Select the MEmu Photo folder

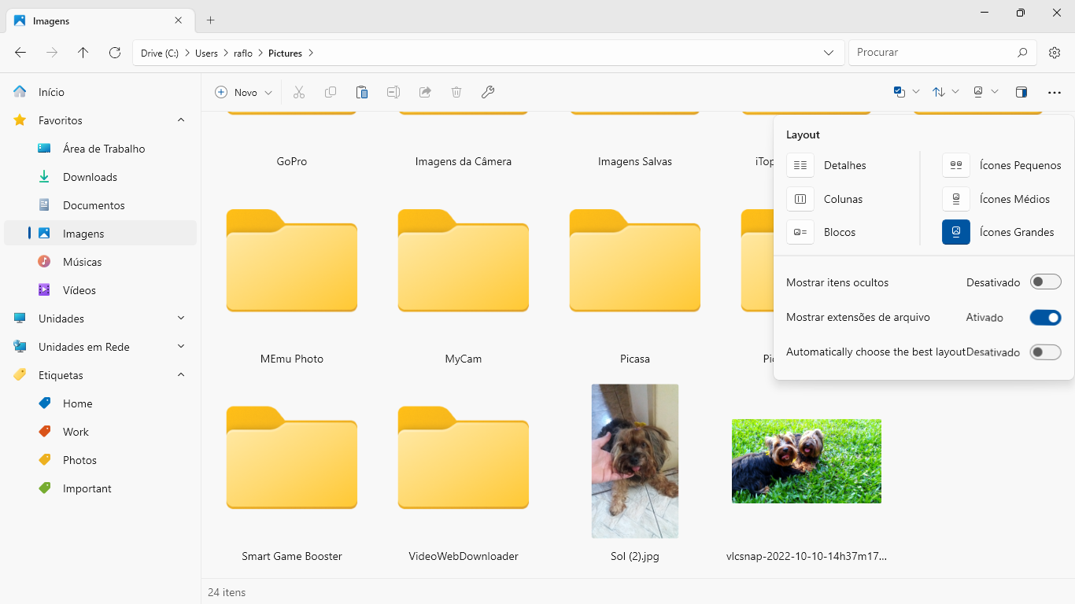[292, 261]
